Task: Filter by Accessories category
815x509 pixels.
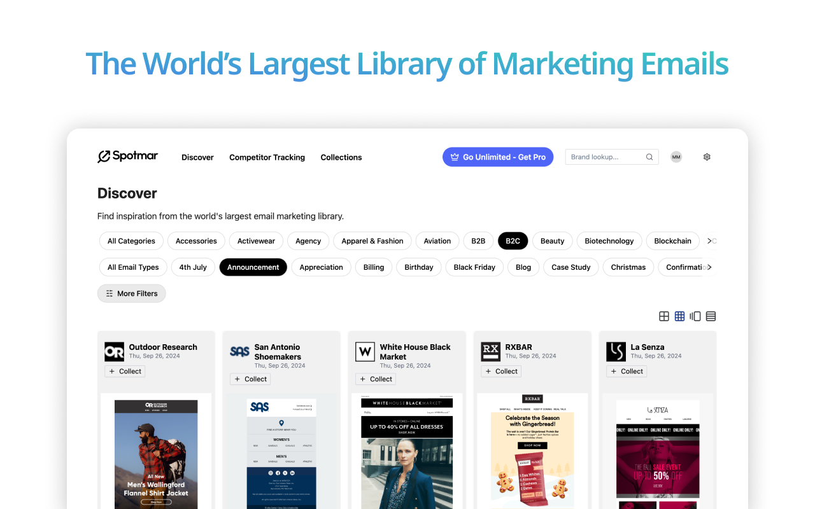Action: [196, 241]
